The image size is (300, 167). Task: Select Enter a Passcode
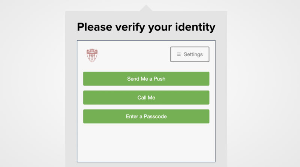coord(146,116)
